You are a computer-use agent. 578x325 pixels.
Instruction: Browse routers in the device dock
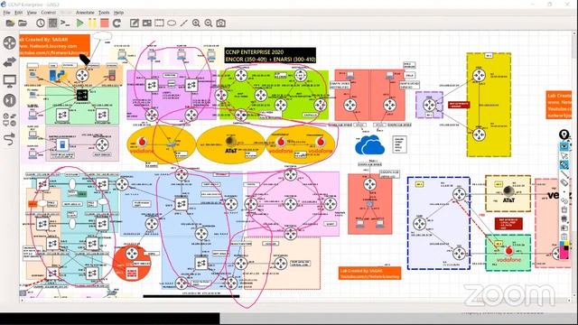pyautogui.click(x=10, y=42)
